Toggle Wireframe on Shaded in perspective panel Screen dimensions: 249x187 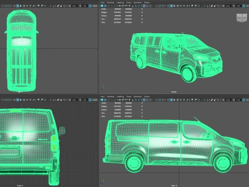[177, 6]
